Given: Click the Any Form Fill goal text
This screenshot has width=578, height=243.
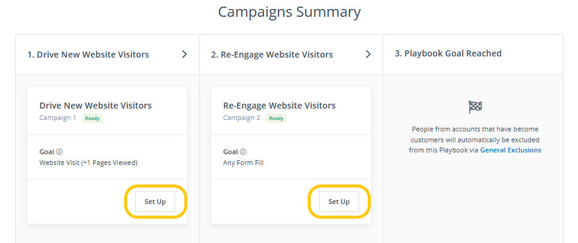Looking at the screenshot, I should 243,163.
